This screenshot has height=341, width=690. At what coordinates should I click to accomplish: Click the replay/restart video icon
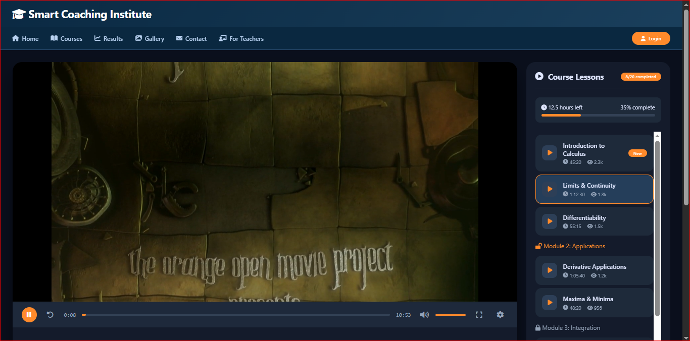tap(50, 315)
